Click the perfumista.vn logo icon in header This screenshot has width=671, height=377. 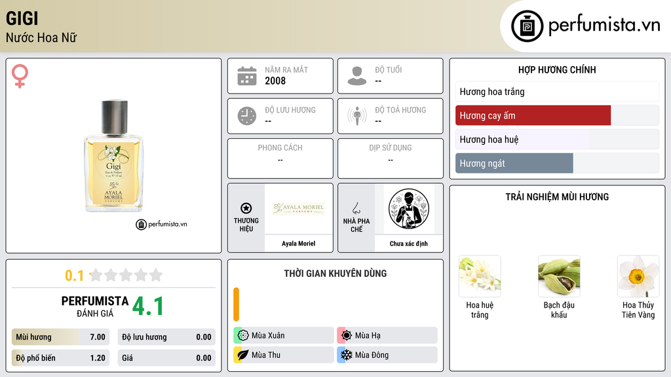527,26
